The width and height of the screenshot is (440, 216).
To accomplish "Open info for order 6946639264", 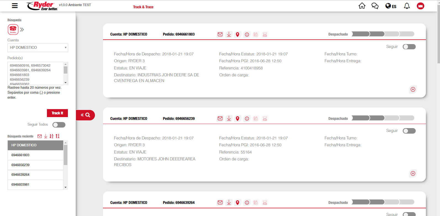I will click(x=247, y=202).
